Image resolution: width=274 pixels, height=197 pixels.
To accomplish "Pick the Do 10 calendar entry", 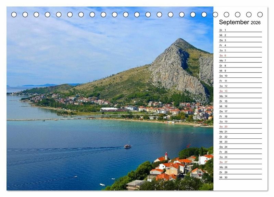I will pos(240,76).
